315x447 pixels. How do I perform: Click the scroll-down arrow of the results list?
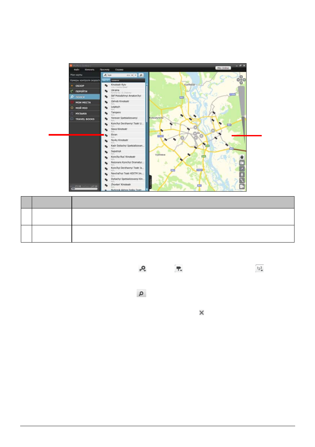point(147,190)
